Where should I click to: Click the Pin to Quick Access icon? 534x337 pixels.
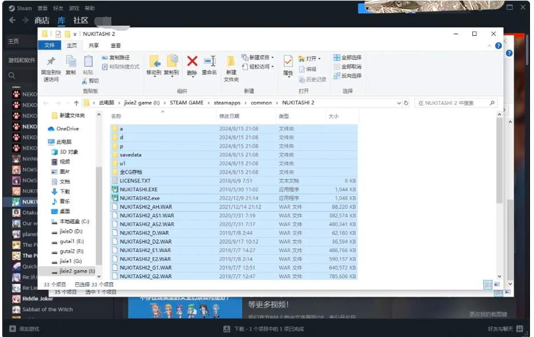[50, 62]
